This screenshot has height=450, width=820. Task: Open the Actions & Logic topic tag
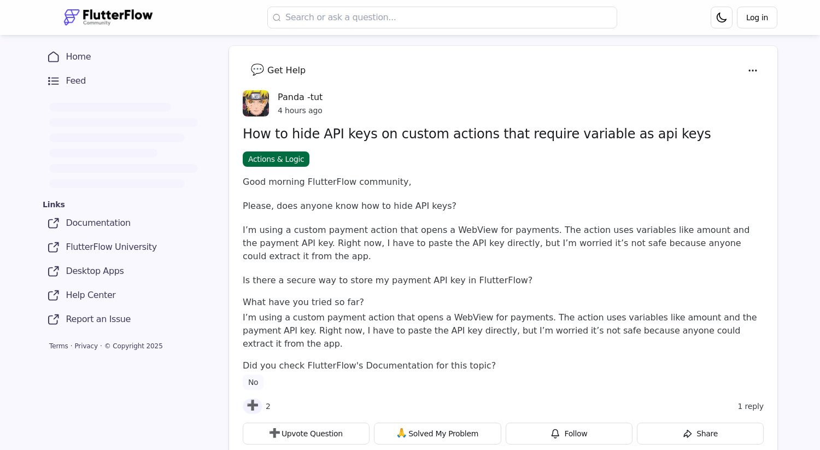276,159
